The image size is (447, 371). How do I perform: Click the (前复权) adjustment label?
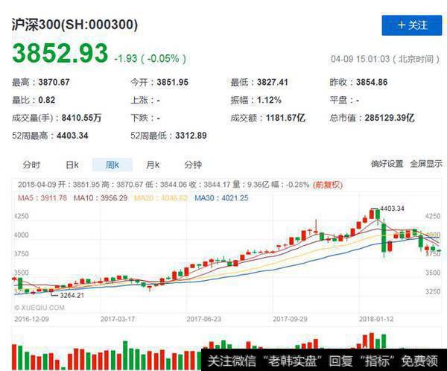[x=328, y=185]
